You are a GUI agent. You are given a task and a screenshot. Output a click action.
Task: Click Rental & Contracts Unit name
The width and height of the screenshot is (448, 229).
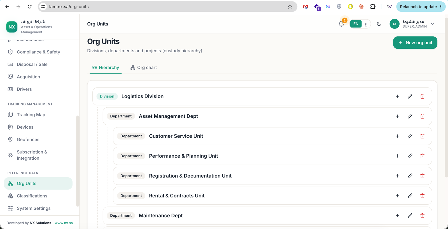click(177, 196)
